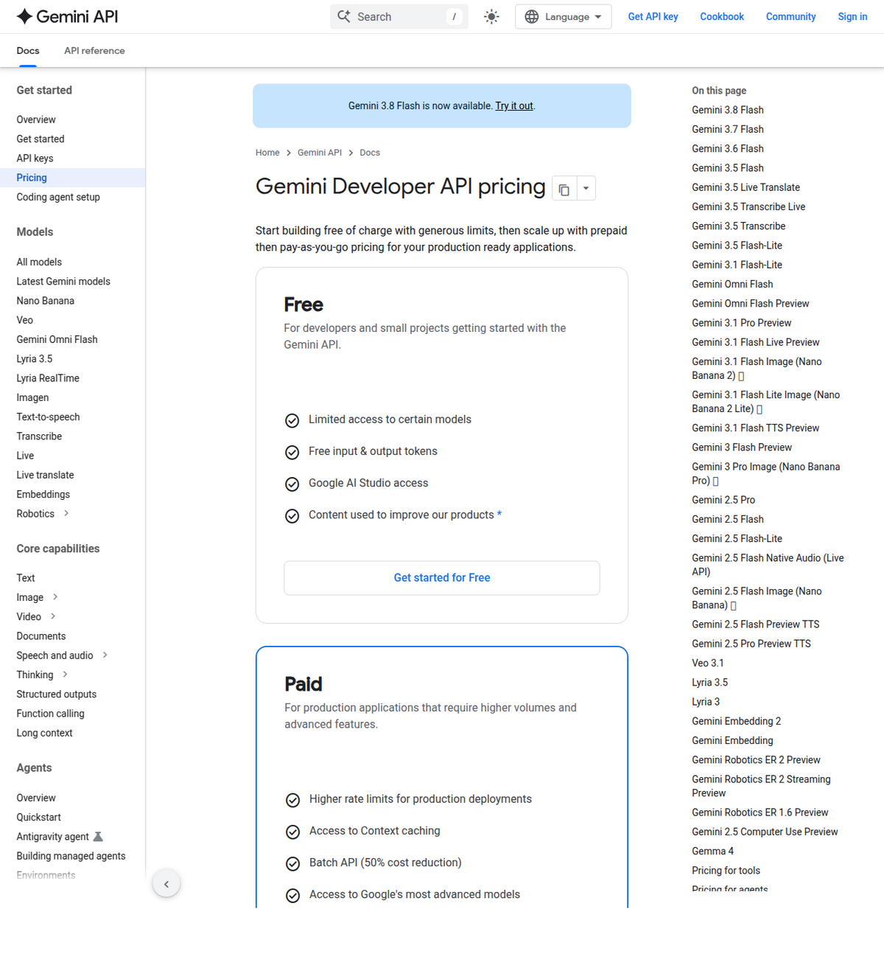
Task: Open Quickstart under Agents
Action: [x=38, y=817]
